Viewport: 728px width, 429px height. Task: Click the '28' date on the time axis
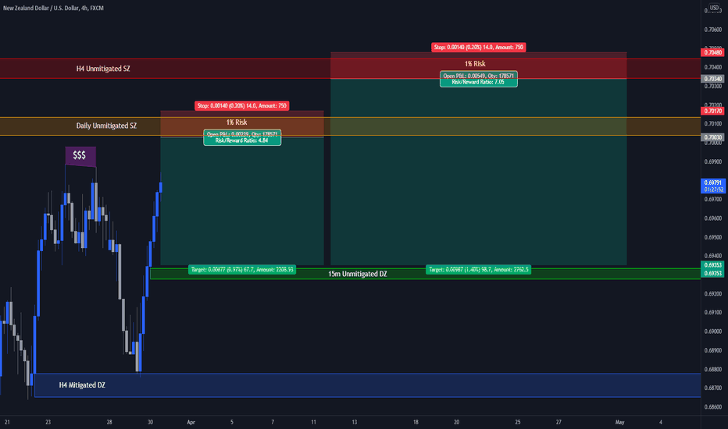109,422
